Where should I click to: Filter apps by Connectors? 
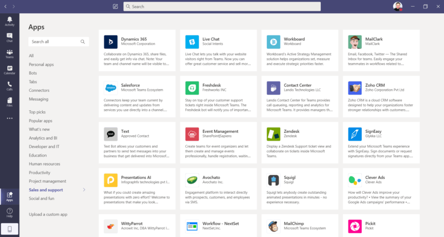click(x=39, y=90)
